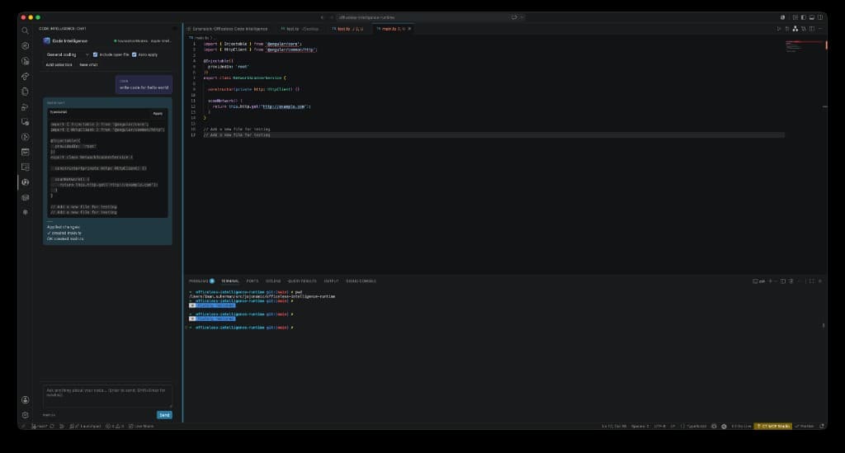Toggle the Auto apply checkbox

(135, 54)
